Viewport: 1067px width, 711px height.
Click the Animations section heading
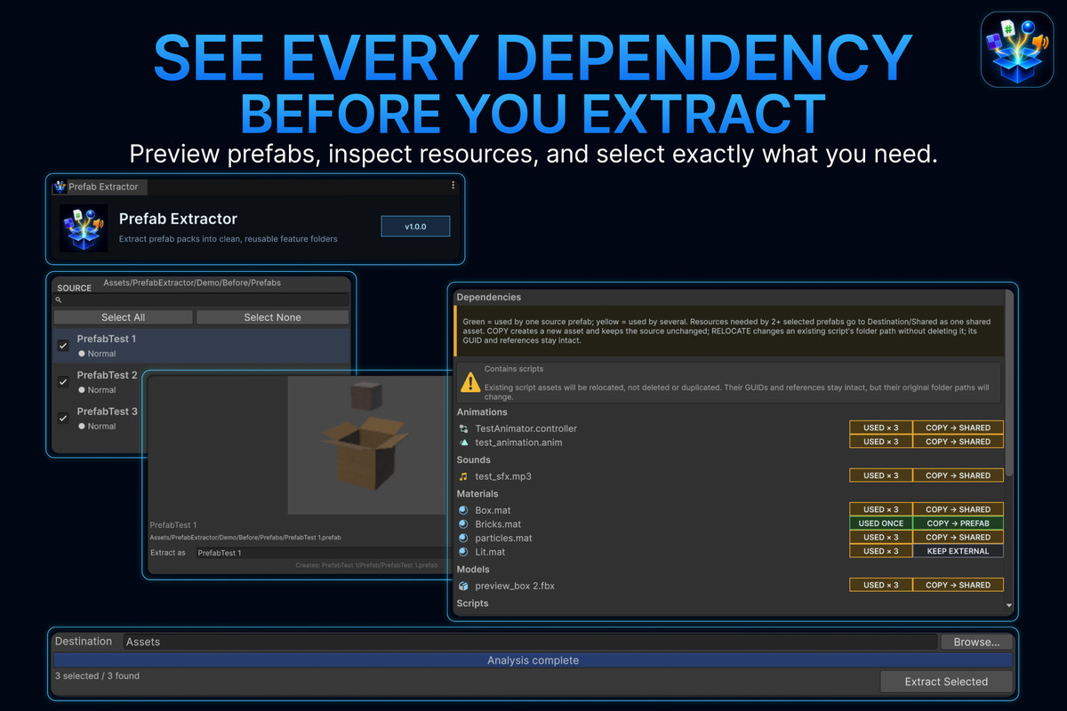tap(482, 412)
